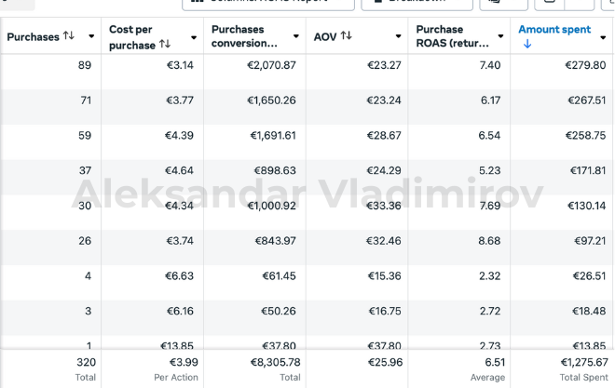Click the Amount spent descending arrow

point(527,44)
